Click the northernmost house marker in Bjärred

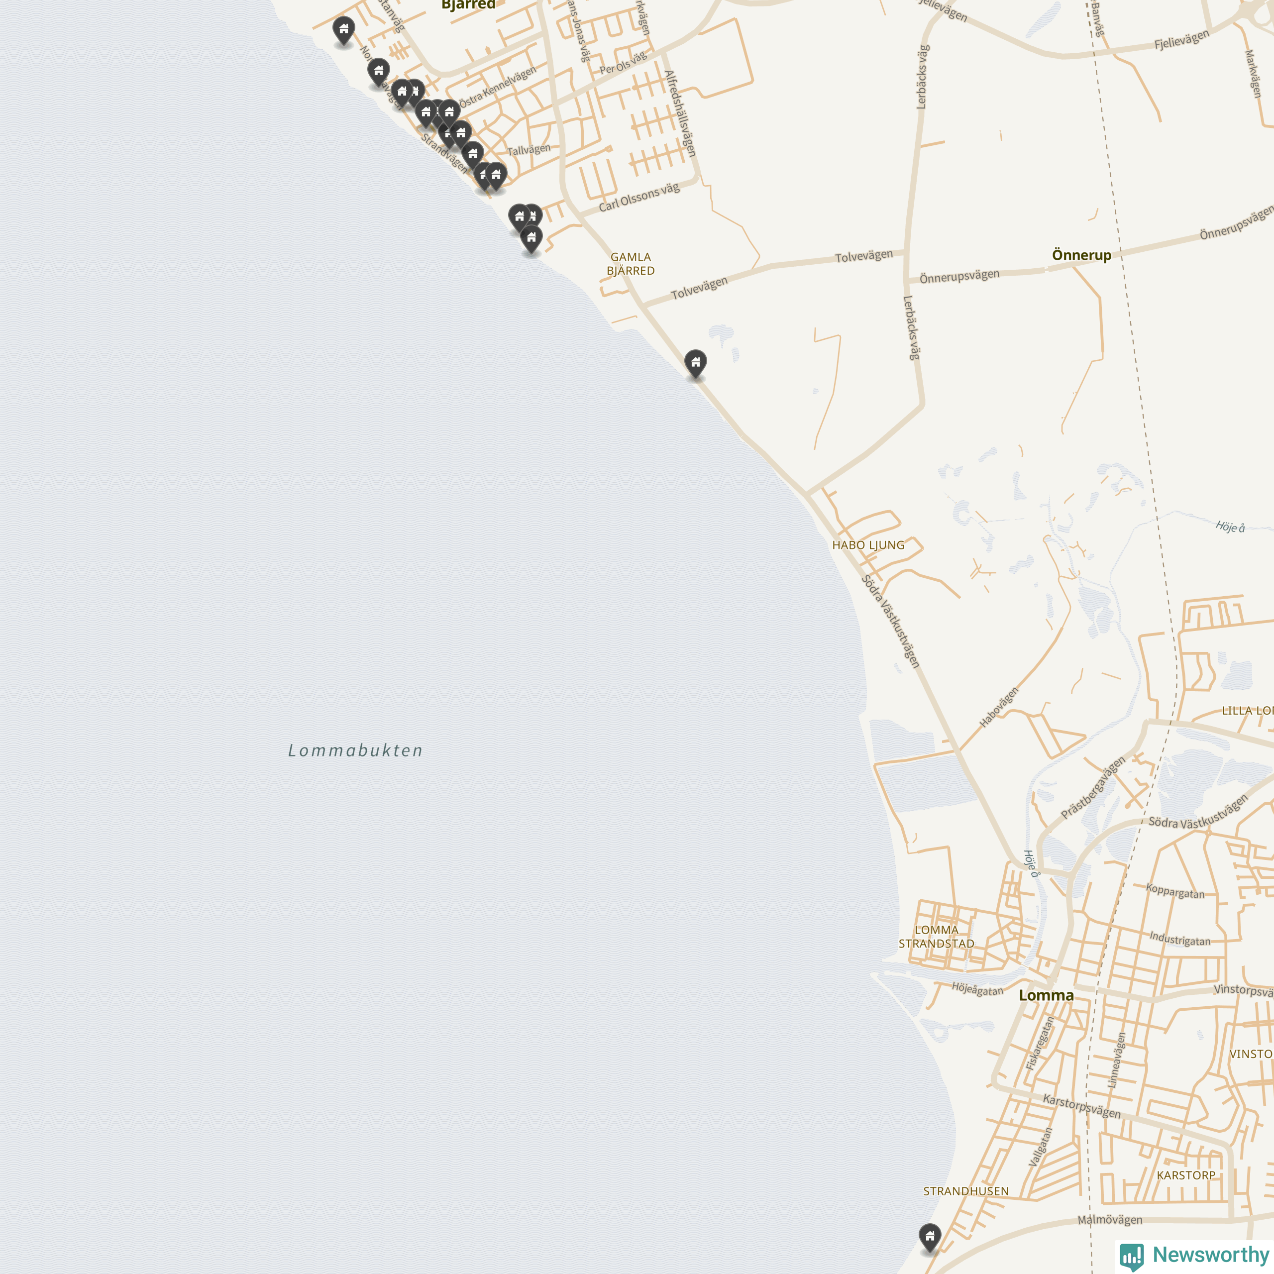tap(343, 30)
